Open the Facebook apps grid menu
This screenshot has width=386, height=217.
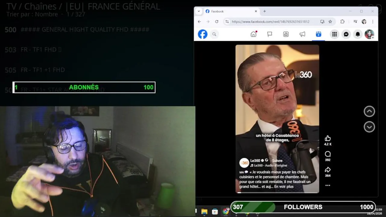click(334, 34)
